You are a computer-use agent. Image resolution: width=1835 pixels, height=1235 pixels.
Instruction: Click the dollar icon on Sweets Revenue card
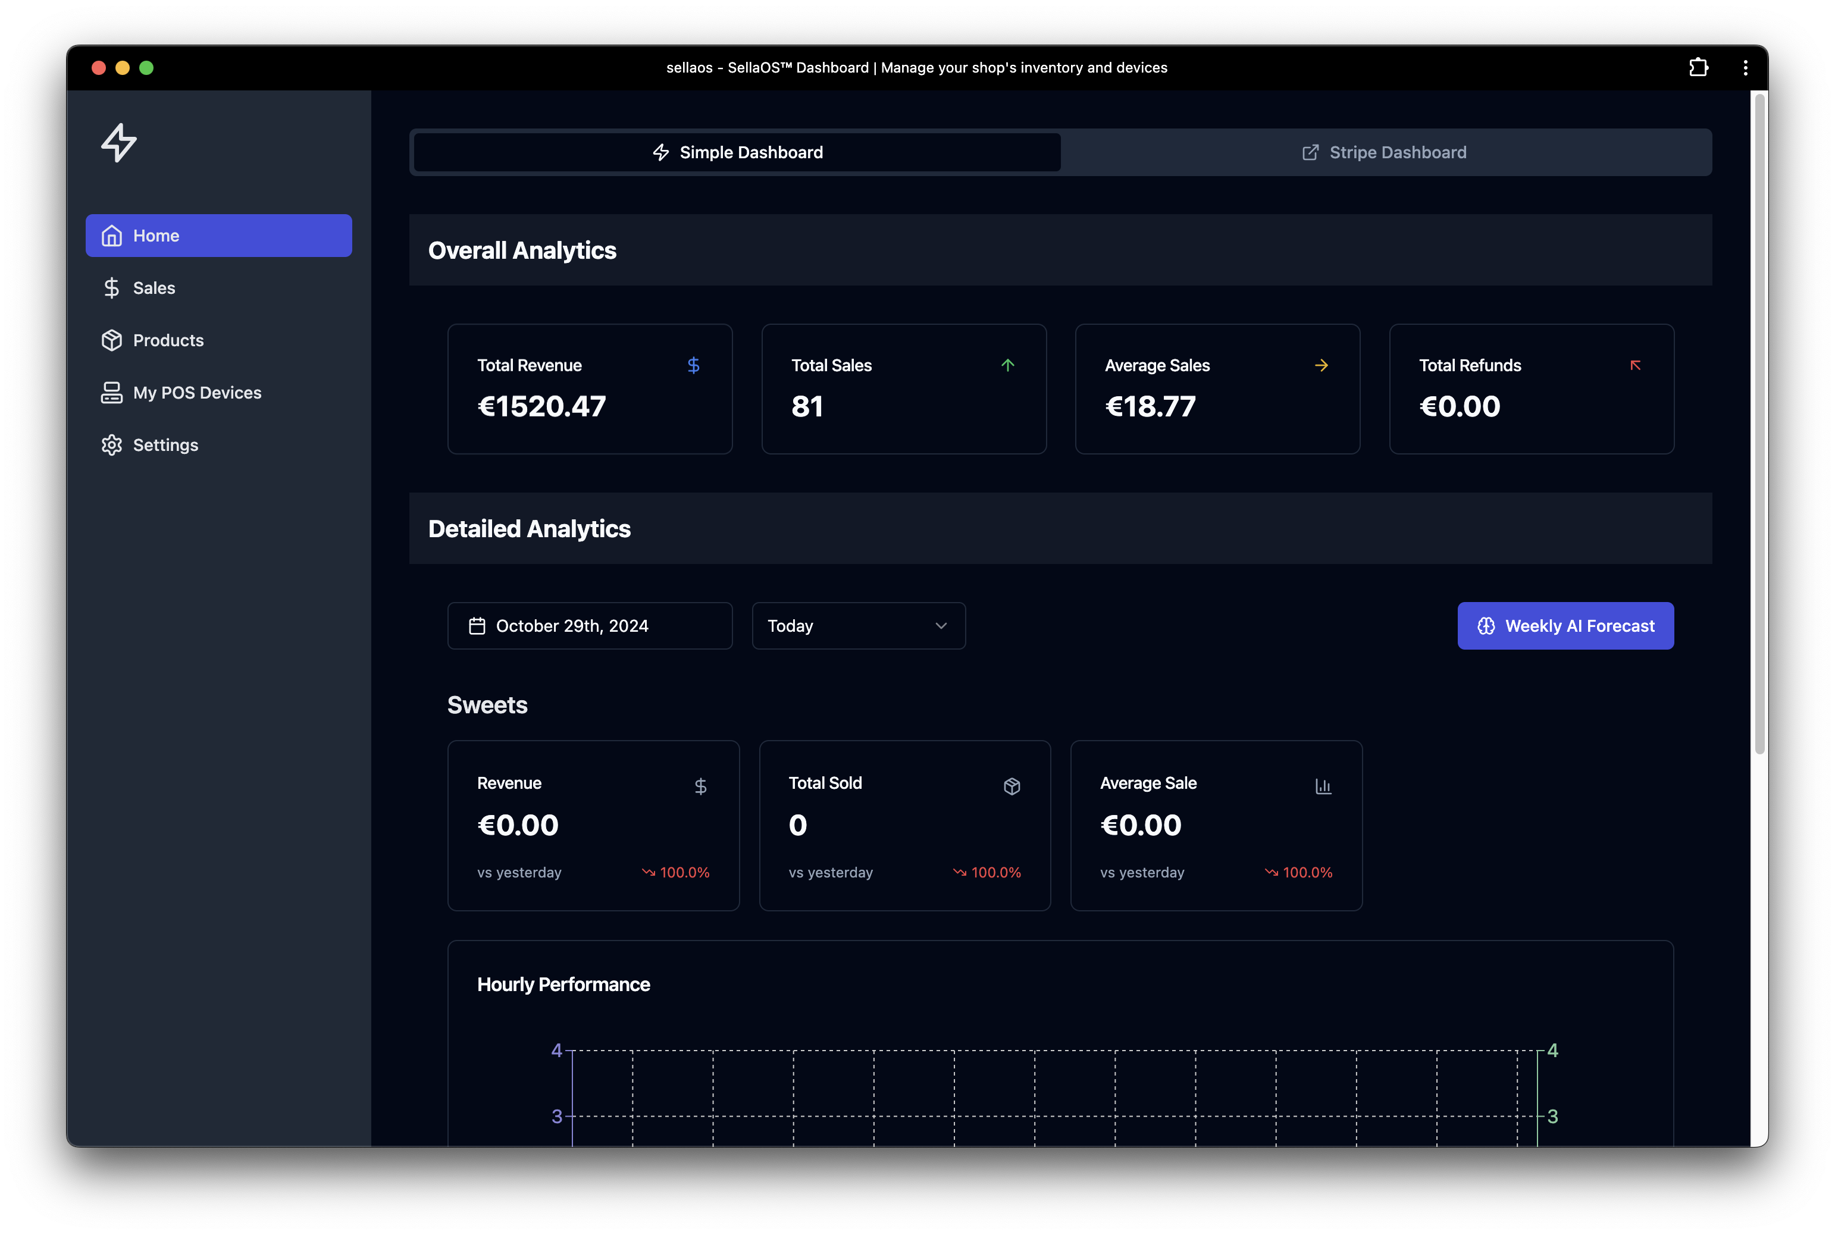pyautogui.click(x=700, y=786)
